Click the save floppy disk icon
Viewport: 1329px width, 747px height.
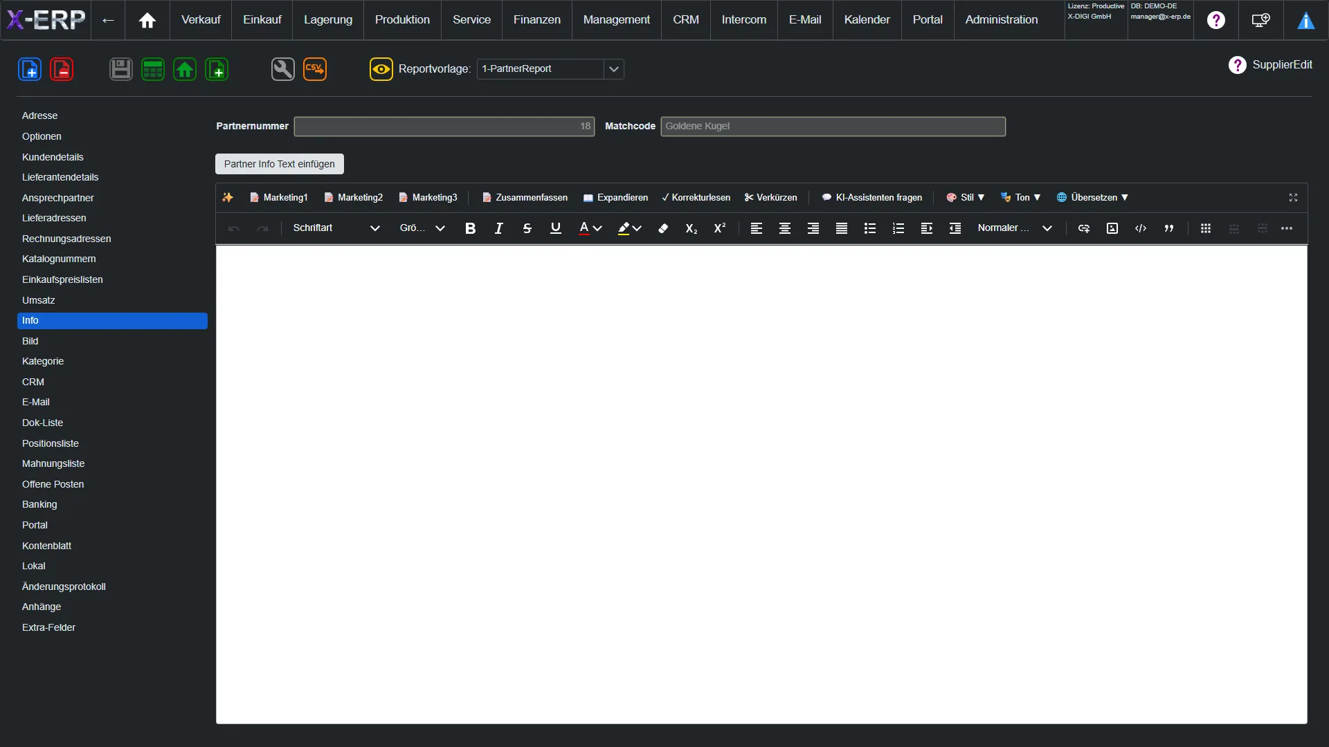[x=121, y=69]
